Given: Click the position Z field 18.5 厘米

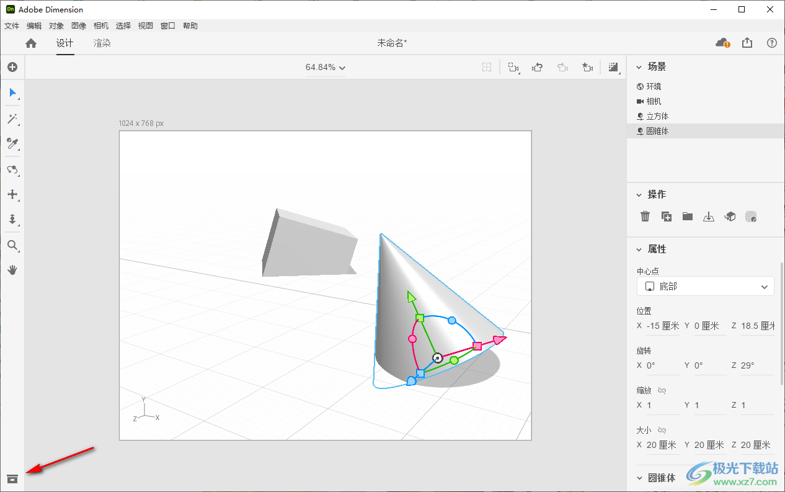Looking at the screenshot, I should [x=758, y=326].
